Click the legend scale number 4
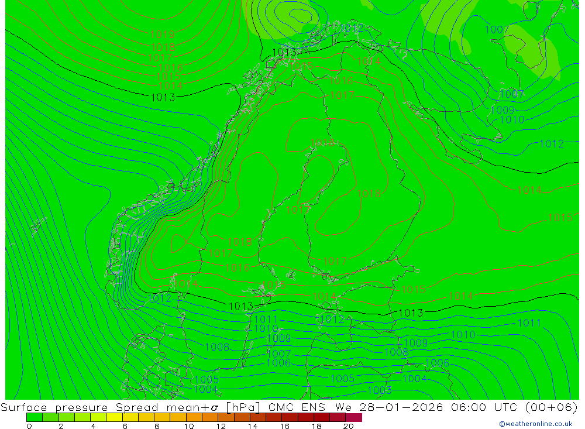This screenshot has height=429, width=585. (x=93, y=426)
